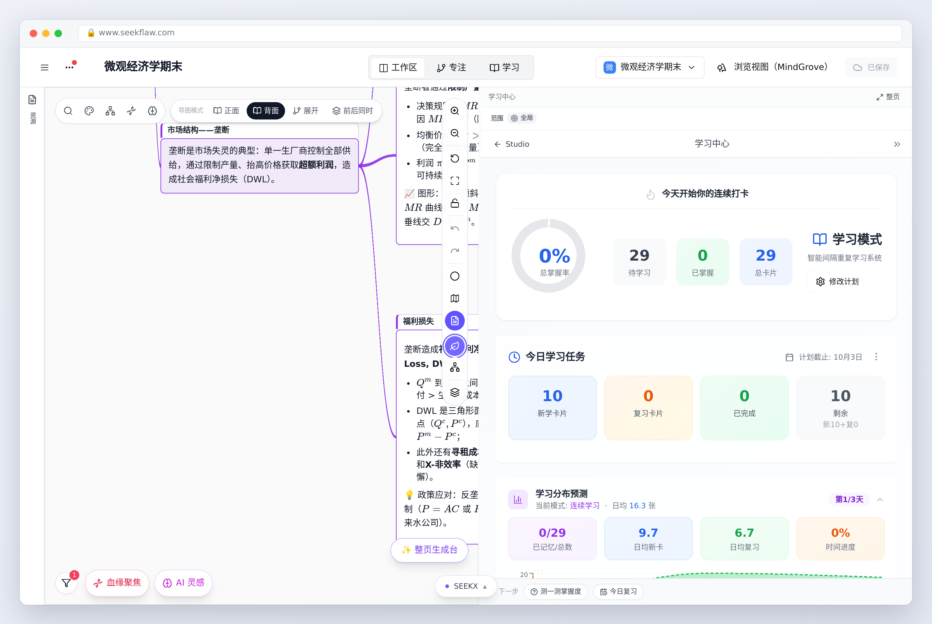Click the 29 待学习 stat tile

(639, 262)
